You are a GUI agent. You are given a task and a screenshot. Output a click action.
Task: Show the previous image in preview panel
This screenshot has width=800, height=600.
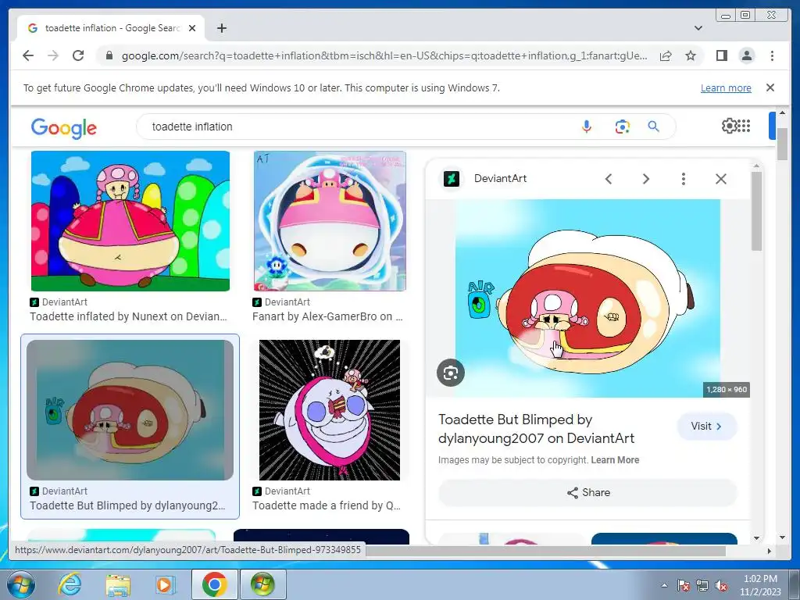coord(608,179)
